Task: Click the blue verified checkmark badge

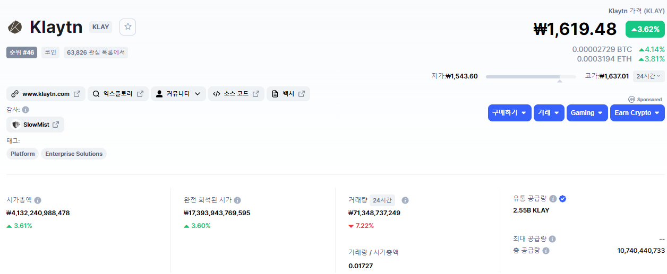Action: 563,199
